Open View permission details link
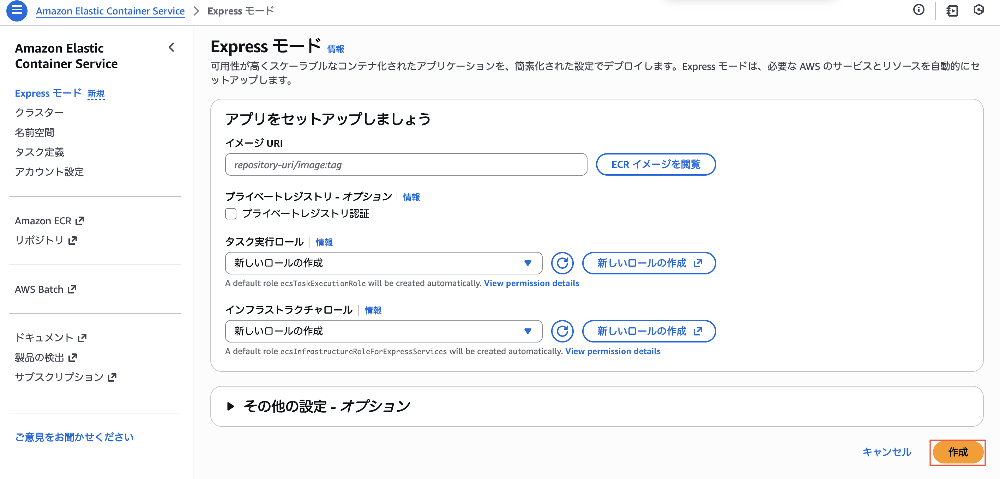Viewport: 1000px width, 479px height. pyautogui.click(x=531, y=283)
